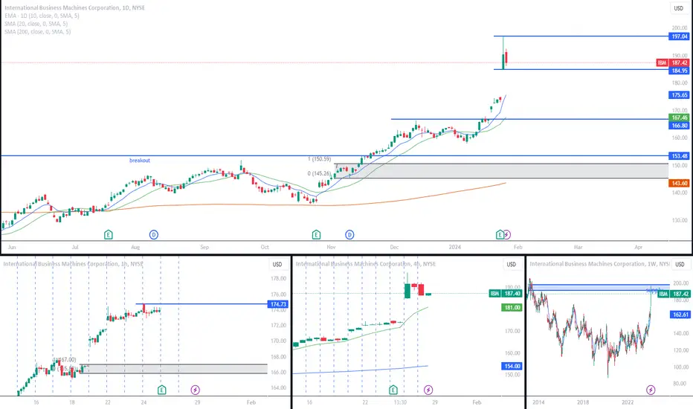The width and height of the screenshot is (693, 409).
Task: Select the 'breakout' text annotation
Action: (140, 161)
